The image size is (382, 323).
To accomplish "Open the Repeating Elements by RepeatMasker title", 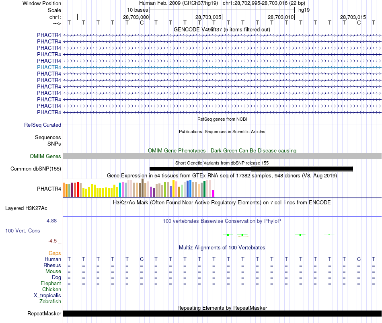I will (222, 308).
